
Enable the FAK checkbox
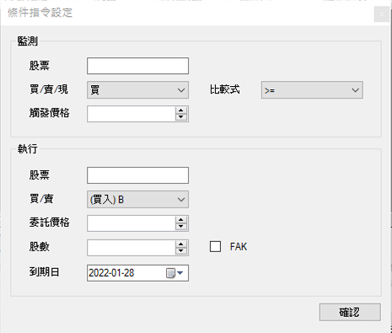click(215, 247)
